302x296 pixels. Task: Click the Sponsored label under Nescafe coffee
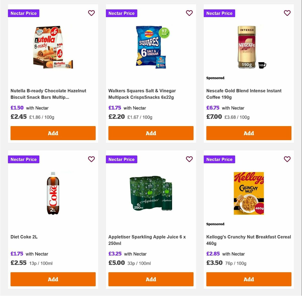pyautogui.click(x=215, y=78)
